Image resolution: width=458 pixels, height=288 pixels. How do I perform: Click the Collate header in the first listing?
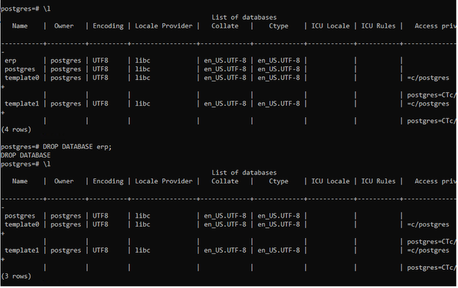(225, 26)
